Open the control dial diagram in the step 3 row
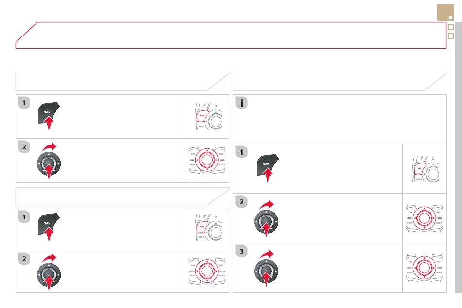Viewport: 462px width, 308px height. coord(424,268)
